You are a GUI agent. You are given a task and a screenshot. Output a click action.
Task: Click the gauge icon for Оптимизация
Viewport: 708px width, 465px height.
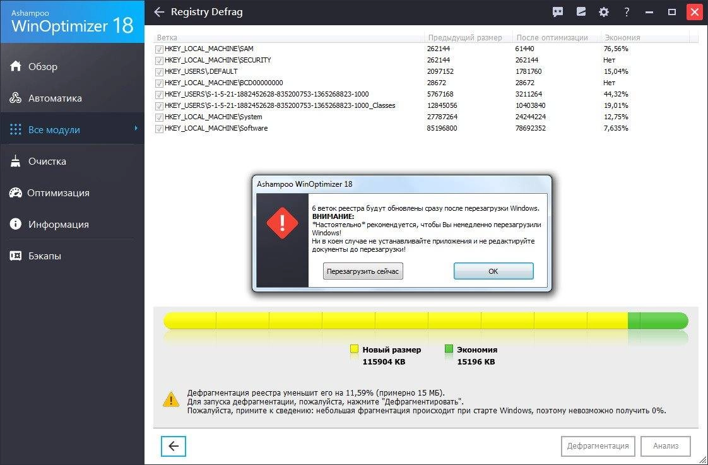click(x=16, y=193)
